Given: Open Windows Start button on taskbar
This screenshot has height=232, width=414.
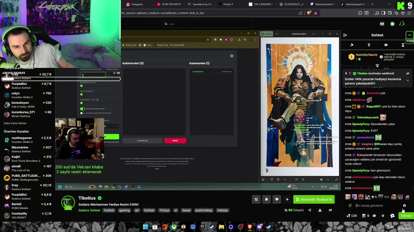Looking at the screenshot, I should tap(146, 227).
